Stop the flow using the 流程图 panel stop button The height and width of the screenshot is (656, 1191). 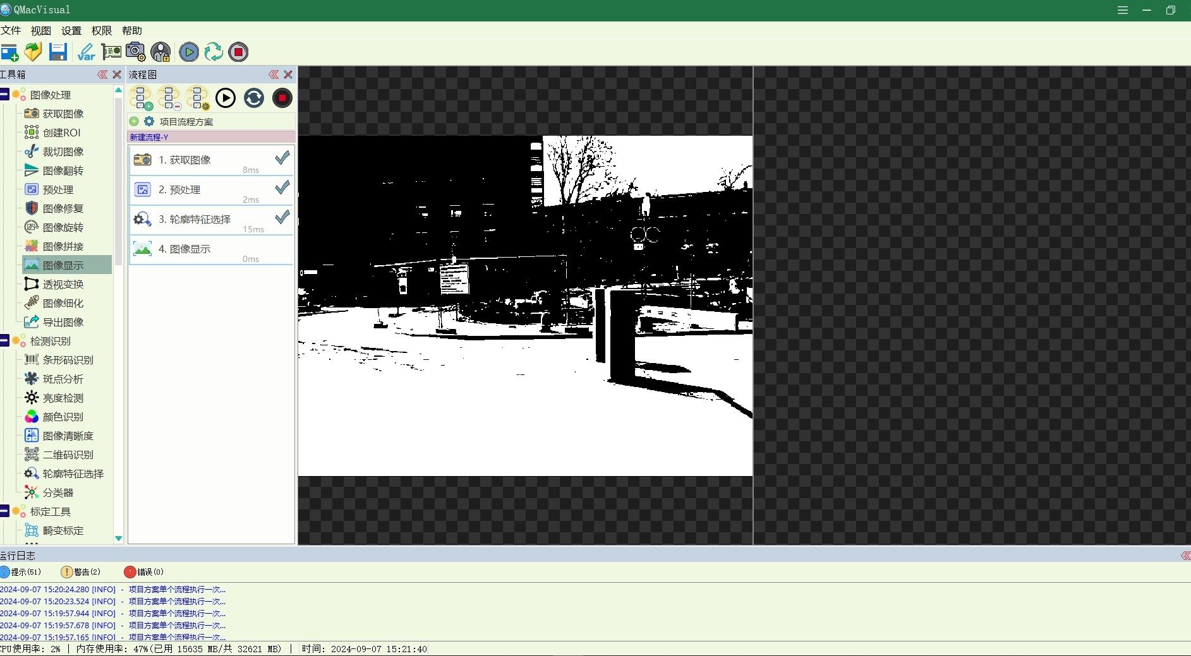(282, 98)
